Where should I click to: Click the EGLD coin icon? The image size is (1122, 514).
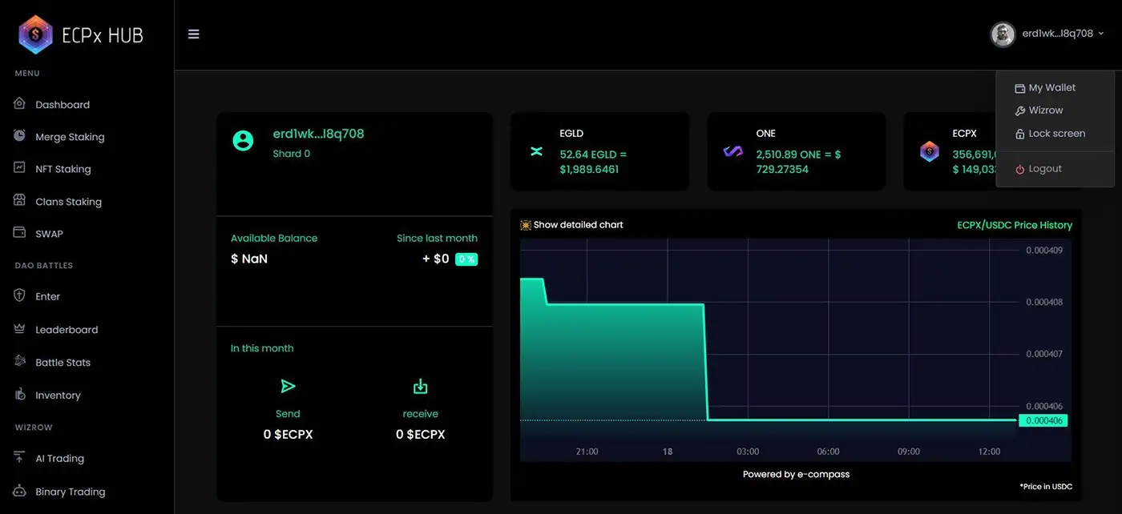536,151
